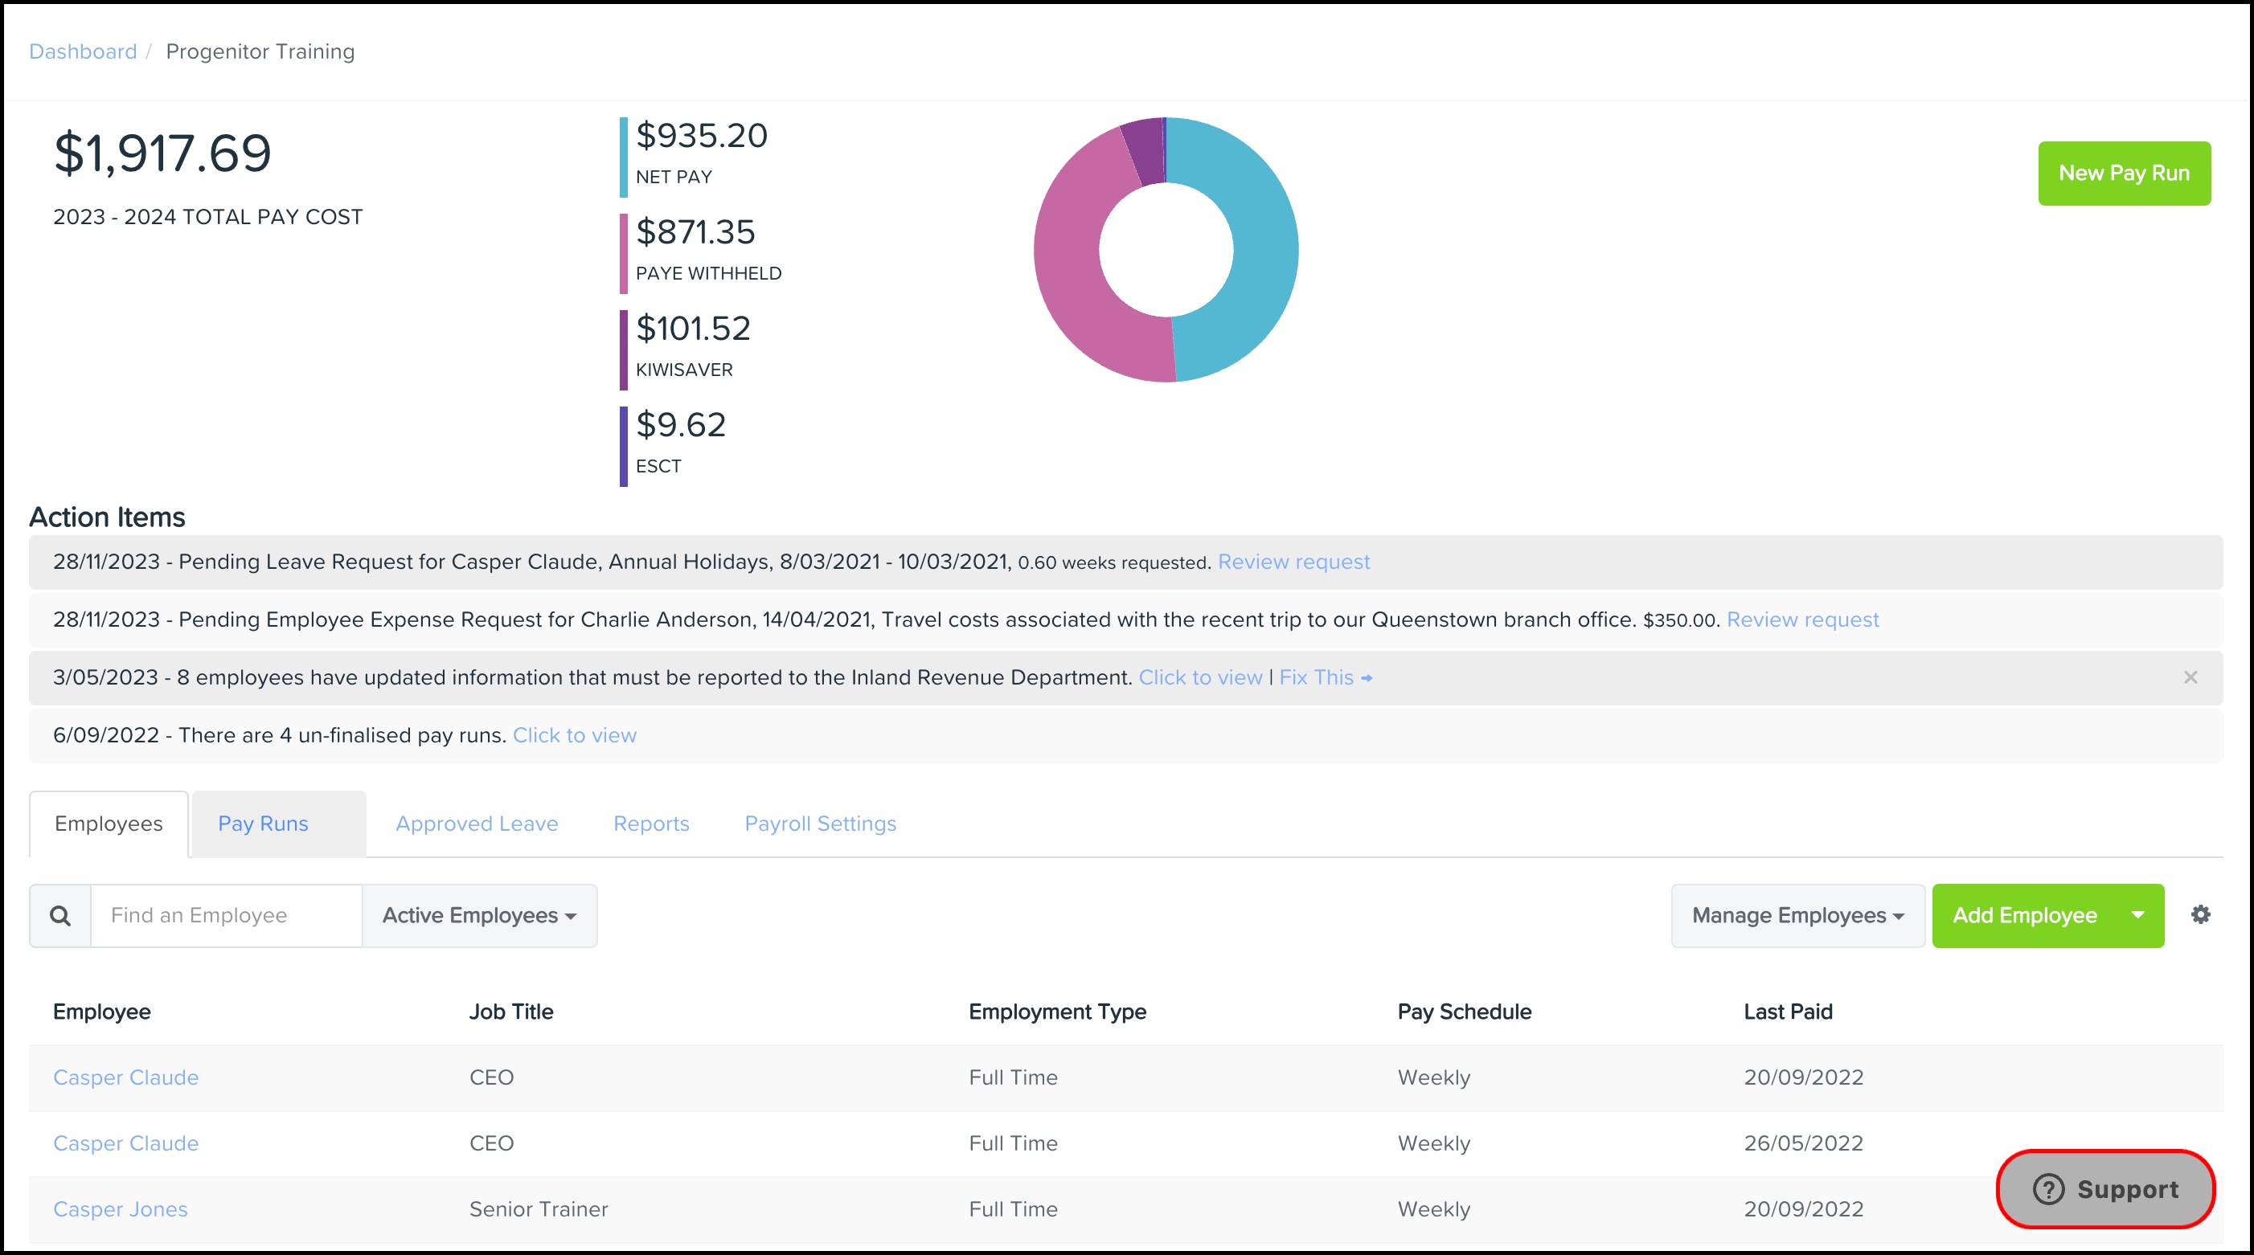Expand the Add Employee dropdown arrow
This screenshot has width=2254, height=1255.
(2137, 916)
